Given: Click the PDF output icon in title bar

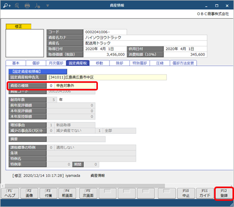Looking at the screenshot, I should coord(37,6).
